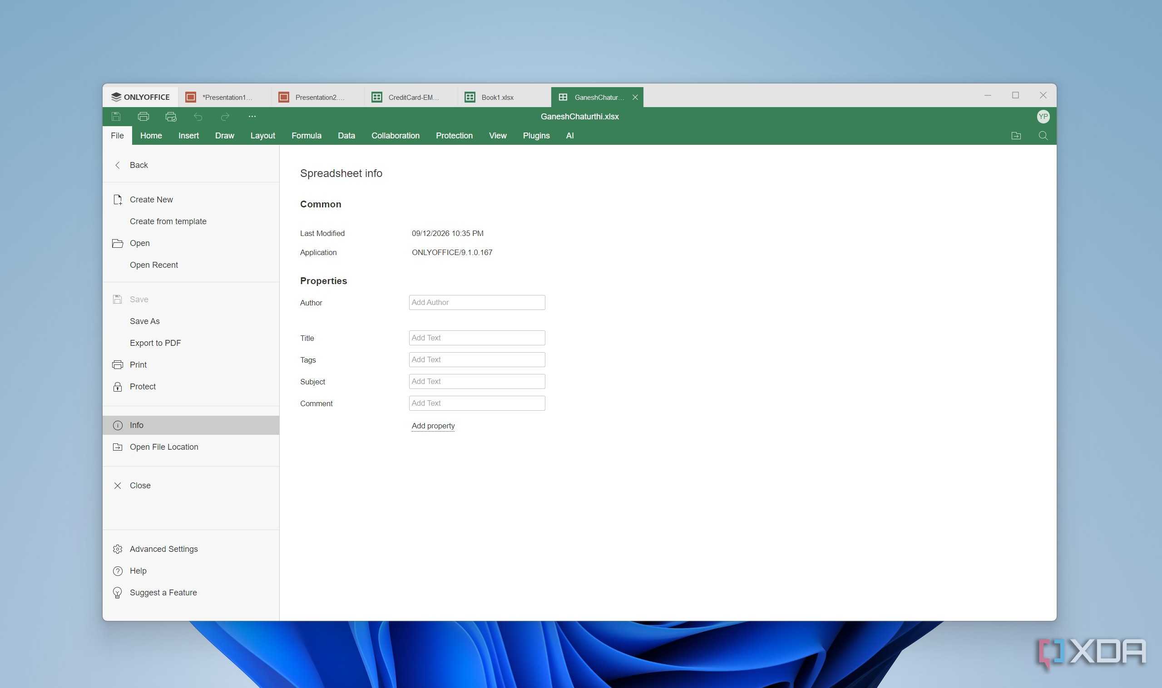Screen dimensions: 1162x688
Task: Click the Undo arrow icon
Action: 198,117
